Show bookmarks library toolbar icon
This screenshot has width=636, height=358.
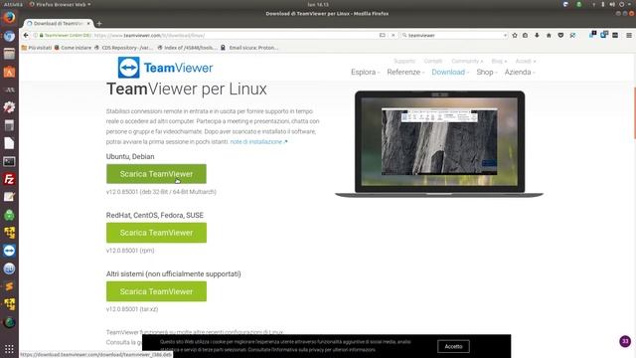click(526, 36)
